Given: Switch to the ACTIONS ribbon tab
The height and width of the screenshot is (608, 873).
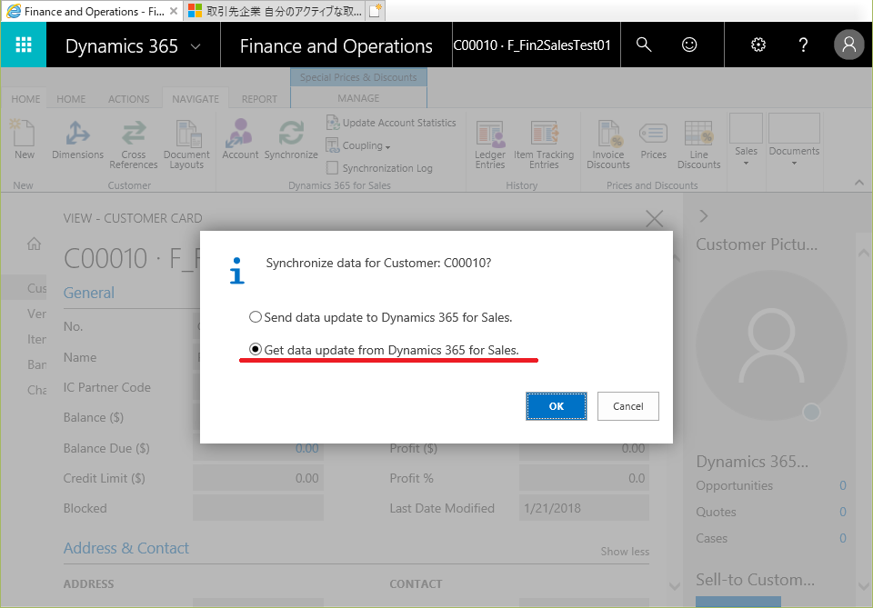Looking at the screenshot, I should click(128, 99).
